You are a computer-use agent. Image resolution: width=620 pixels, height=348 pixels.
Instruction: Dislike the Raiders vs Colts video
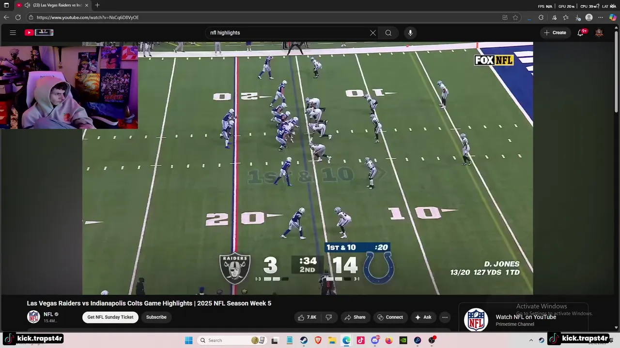click(329, 317)
